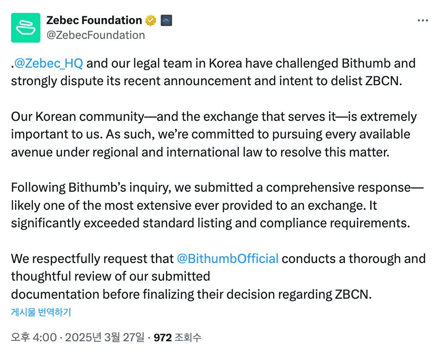Click the line about intent to delist ZBCN
The height and width of the screenshot is (351, 440).
coord(207,81)
